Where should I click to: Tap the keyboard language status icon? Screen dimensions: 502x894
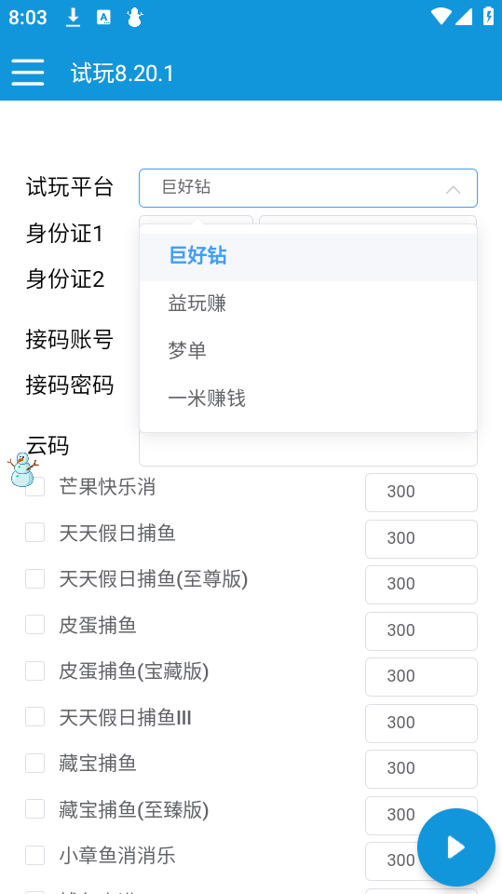click(103, 18)
